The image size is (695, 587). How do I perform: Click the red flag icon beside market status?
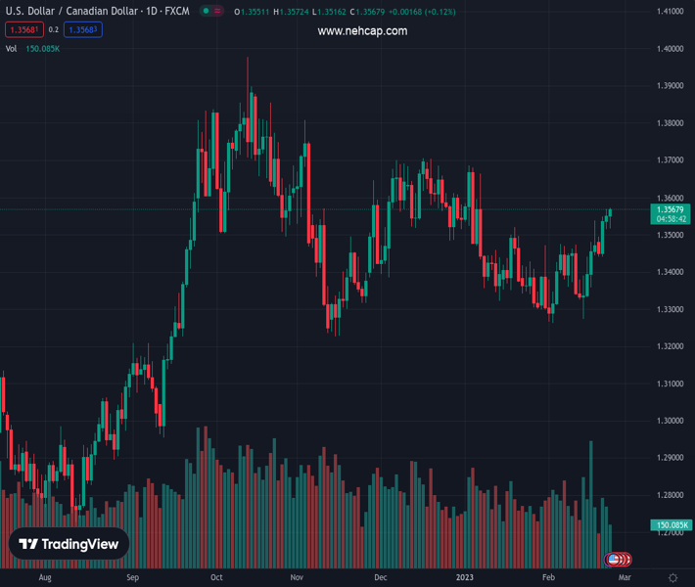[x=218, y=12]
